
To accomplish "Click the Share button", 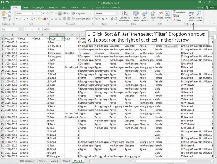I will click(211, 7).
